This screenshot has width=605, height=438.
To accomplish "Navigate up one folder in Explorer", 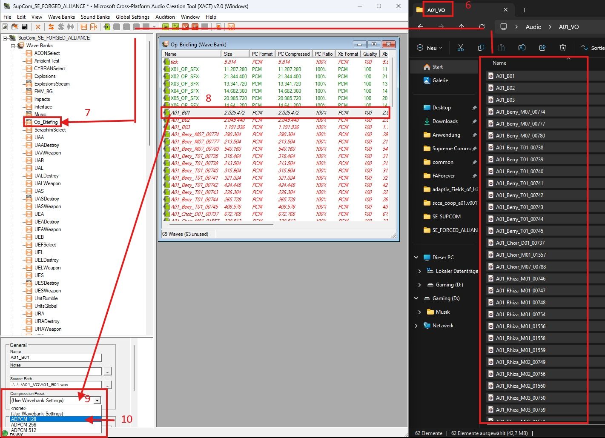I will click(462, 26).
